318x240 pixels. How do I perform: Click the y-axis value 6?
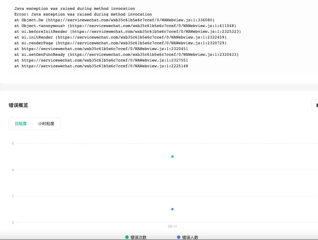pos(13,143)
